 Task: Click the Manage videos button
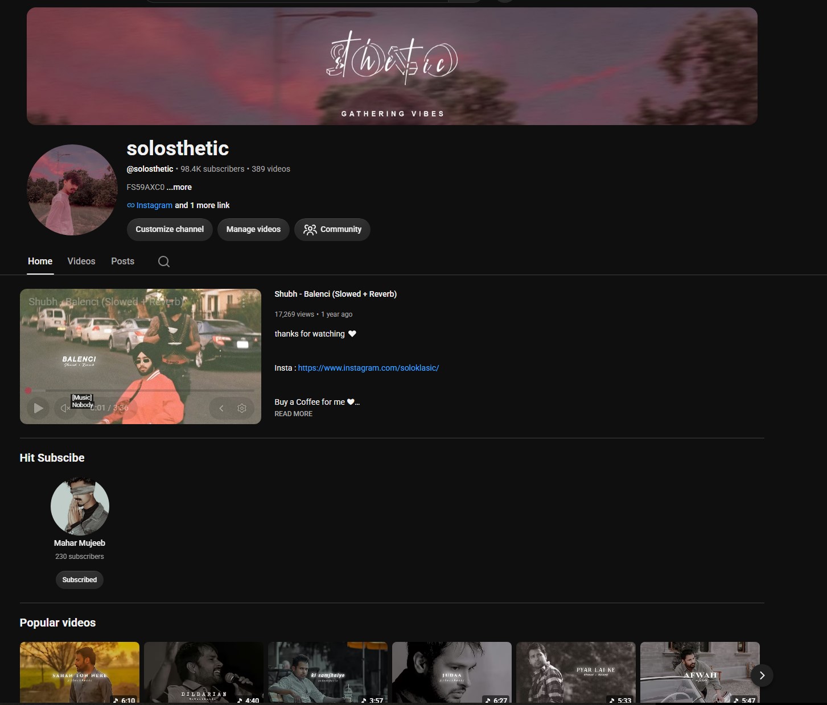(x=253, y=229)
